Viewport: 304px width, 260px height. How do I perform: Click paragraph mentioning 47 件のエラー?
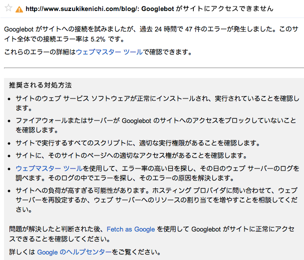pyautogui.click(x=151, y=34)
